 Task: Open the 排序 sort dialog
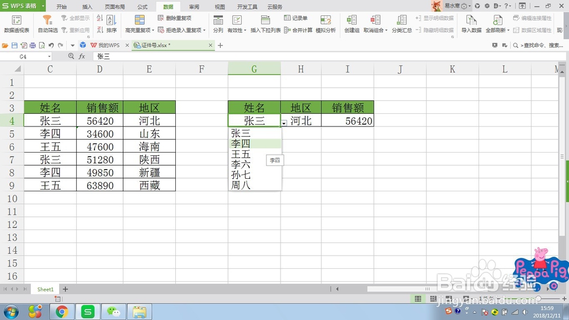point(112,24)
